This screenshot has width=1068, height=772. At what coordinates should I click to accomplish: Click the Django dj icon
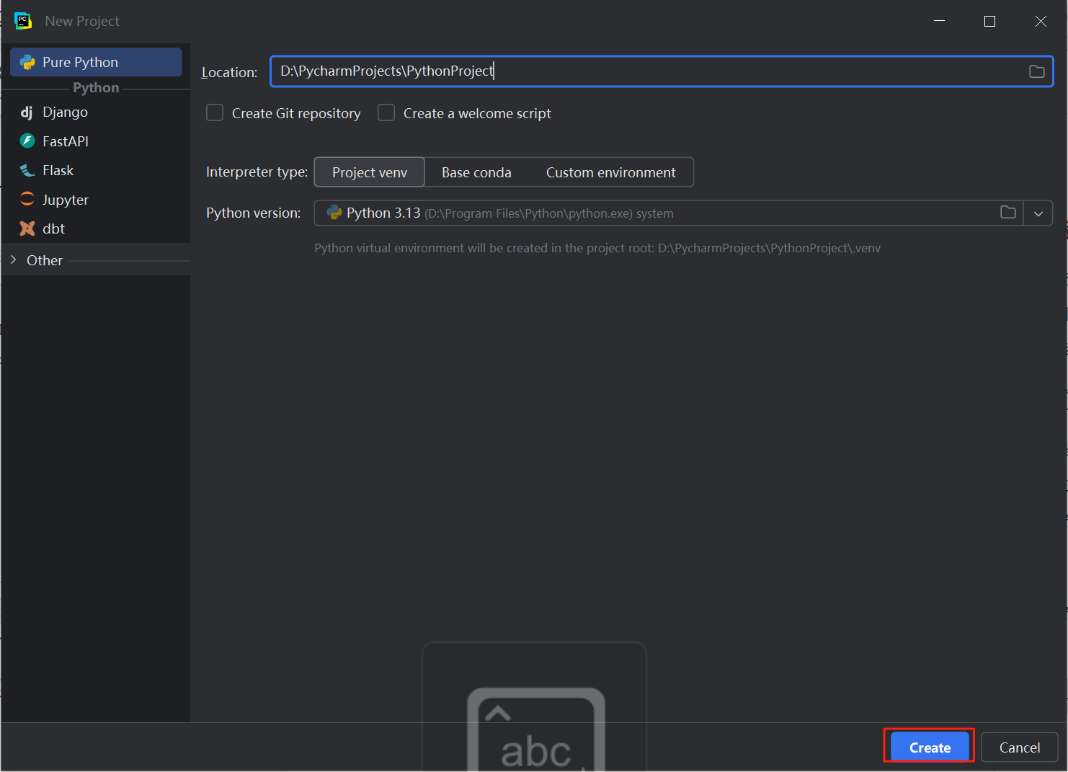[x=27, y=112]
